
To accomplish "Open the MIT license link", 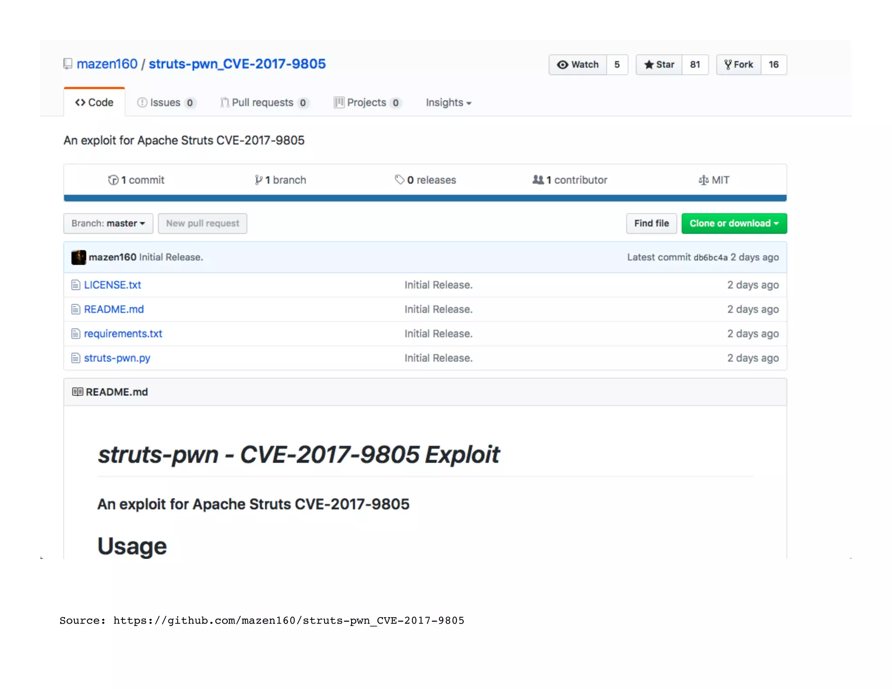I will tap(714, 180).
